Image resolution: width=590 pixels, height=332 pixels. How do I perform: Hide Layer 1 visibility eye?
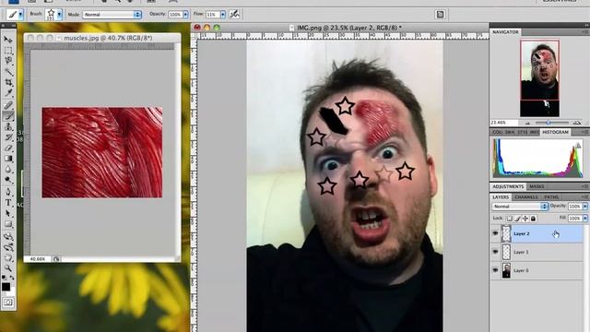495,252
